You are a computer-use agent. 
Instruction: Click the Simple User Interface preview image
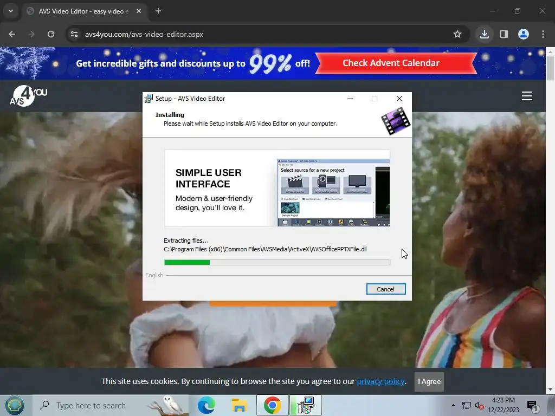point(277,188)
